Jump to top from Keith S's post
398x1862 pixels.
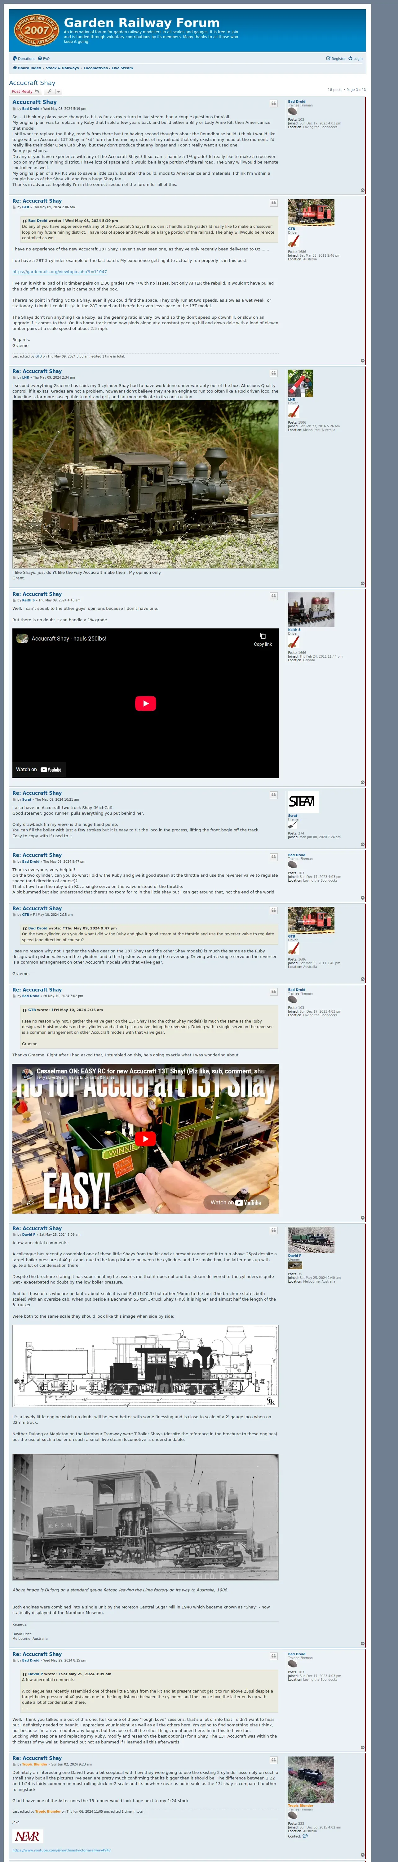click(x=363, y=782)
